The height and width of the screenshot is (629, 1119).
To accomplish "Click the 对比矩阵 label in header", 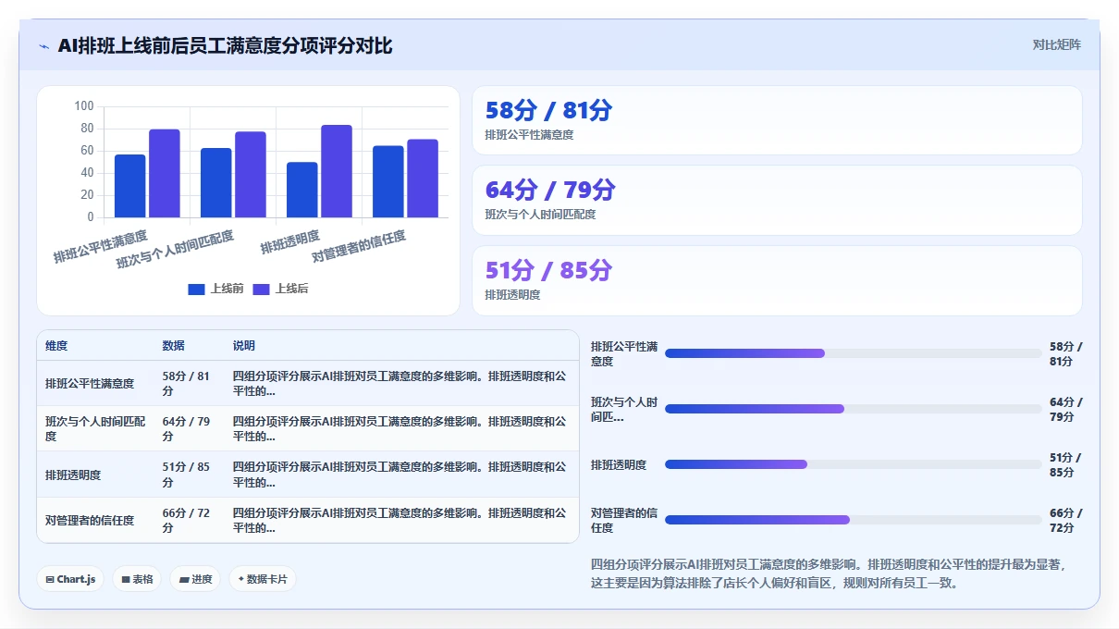I will tap(1056, 44).
